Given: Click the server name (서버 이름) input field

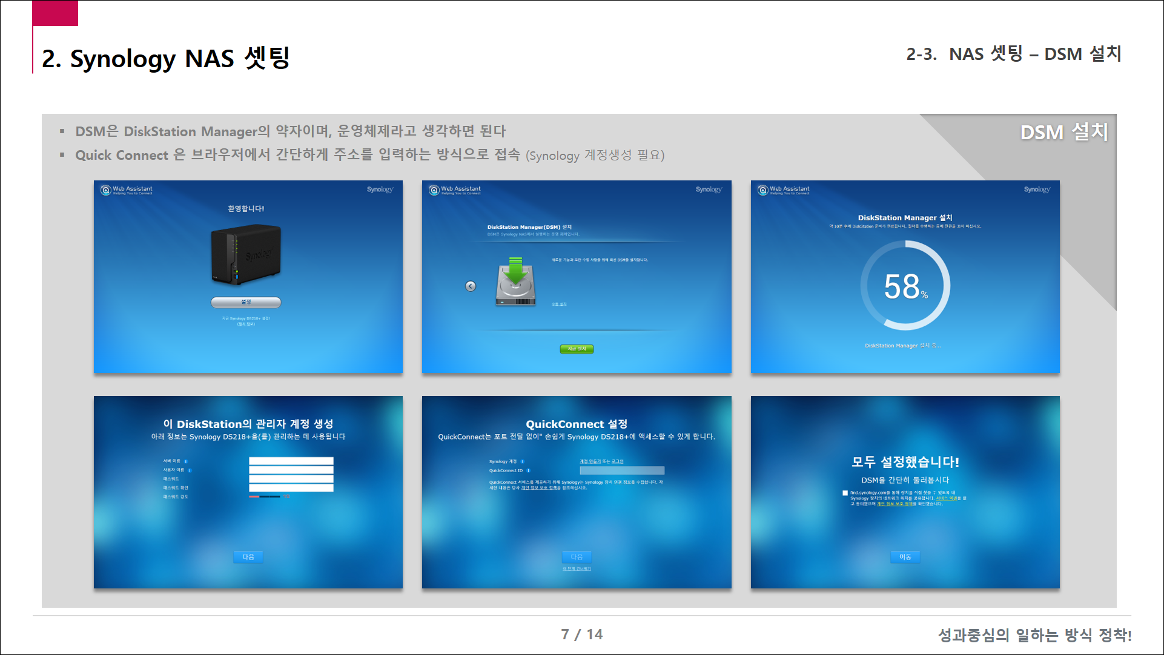Looking at the screenshot, I should [291, 461].
